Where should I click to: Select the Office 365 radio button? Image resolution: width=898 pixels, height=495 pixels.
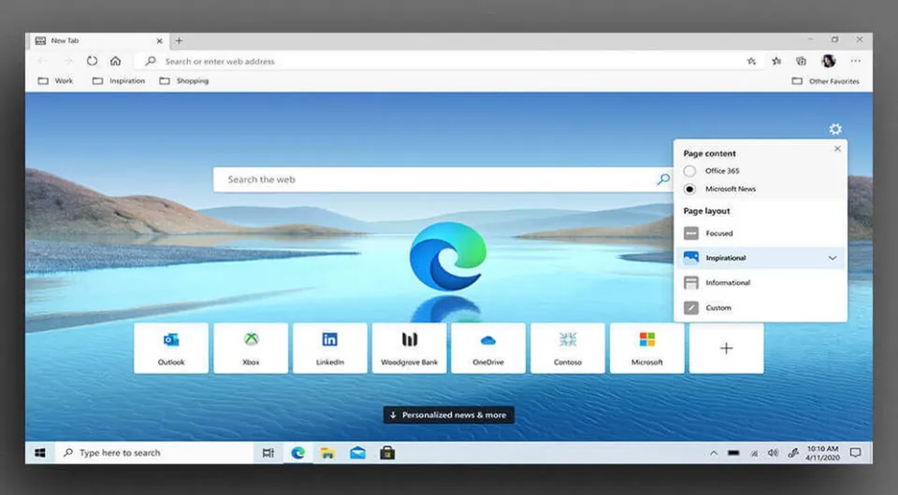(689, 171)
